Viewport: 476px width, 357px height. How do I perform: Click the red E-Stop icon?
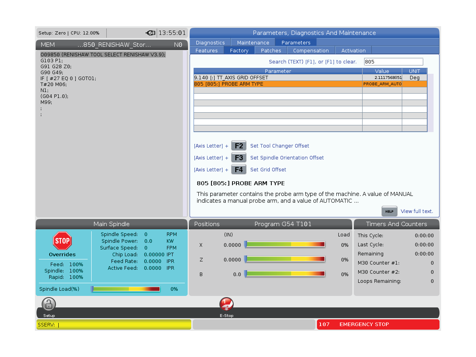(226, 304)
